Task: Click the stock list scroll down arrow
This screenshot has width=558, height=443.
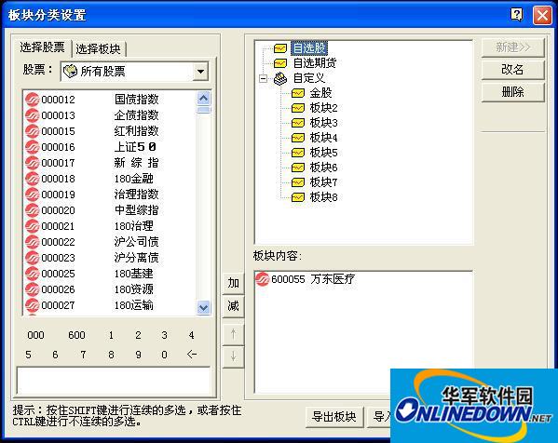Action: (x=204, y=307)
